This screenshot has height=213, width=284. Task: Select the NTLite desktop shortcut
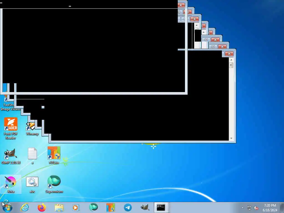coord(54,155)
